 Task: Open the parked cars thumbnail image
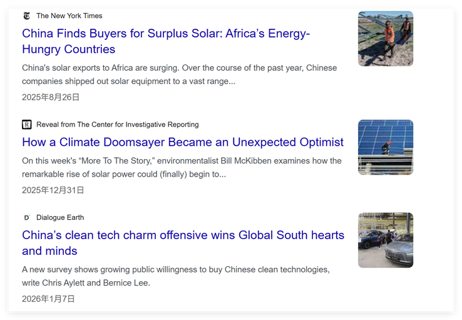[385, 240]
